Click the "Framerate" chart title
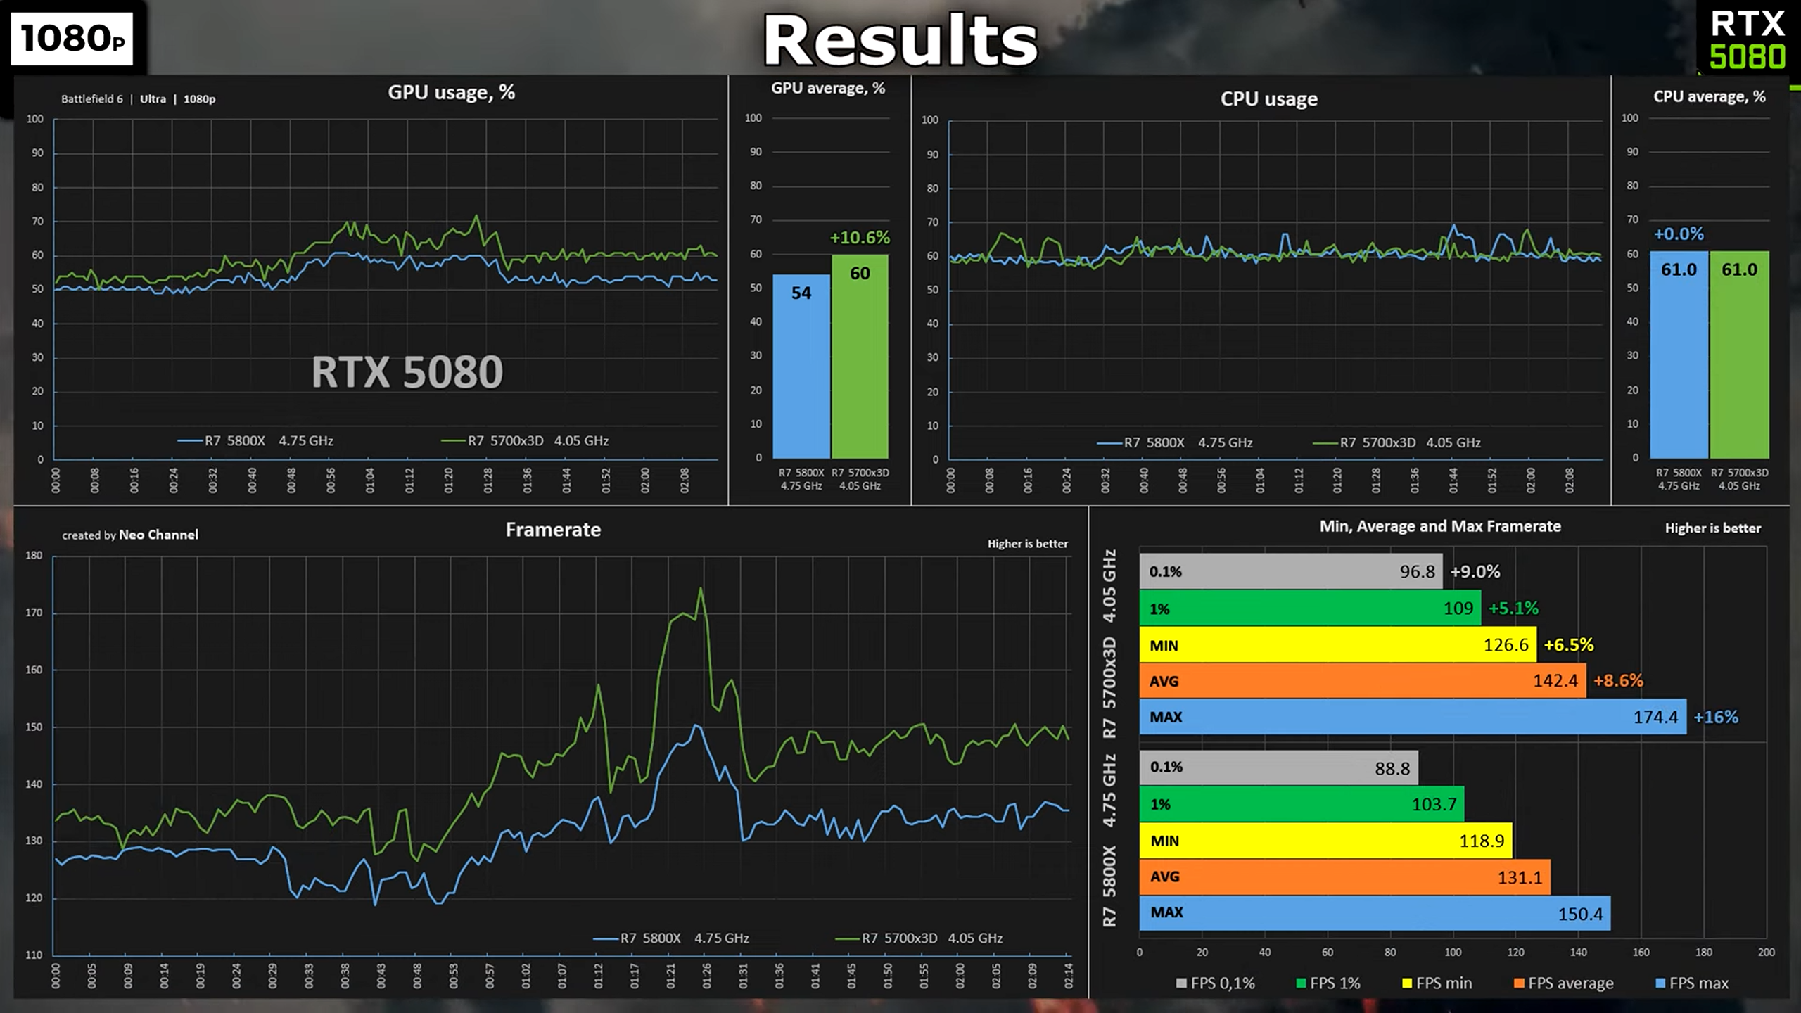1801x1013 pixels. 553,530
